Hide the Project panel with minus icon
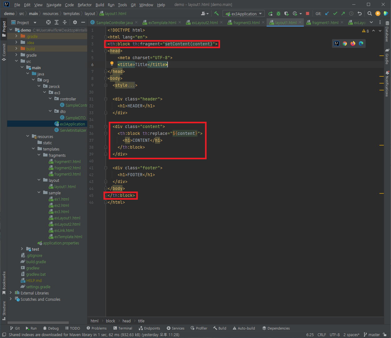This screenshot has width=391, height=338. point(83,22)
